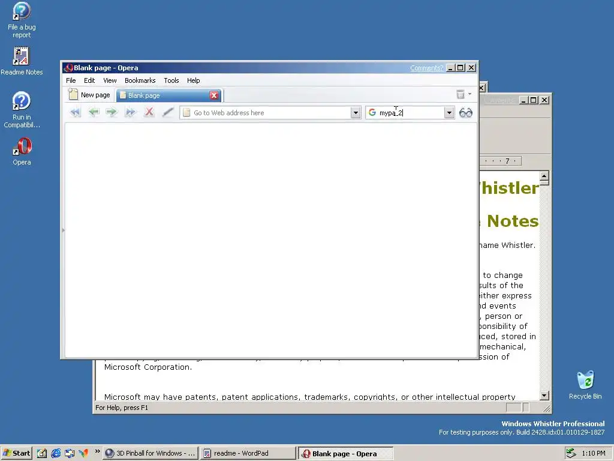Screen dimensions: 614x461
Task: Click the clock showing 1:10 PM
Action: [593, 453]
